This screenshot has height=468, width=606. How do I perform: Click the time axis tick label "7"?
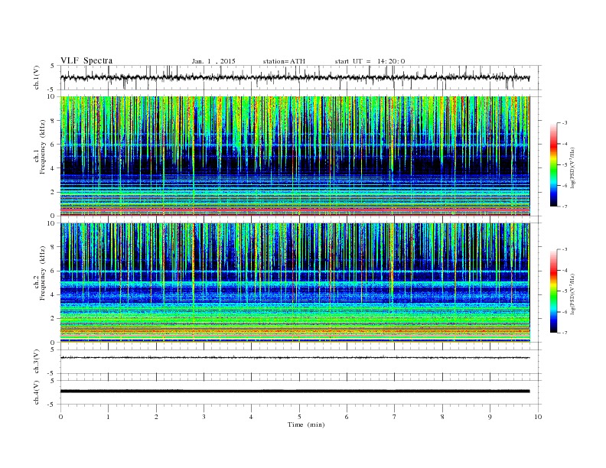pos(394,417)
